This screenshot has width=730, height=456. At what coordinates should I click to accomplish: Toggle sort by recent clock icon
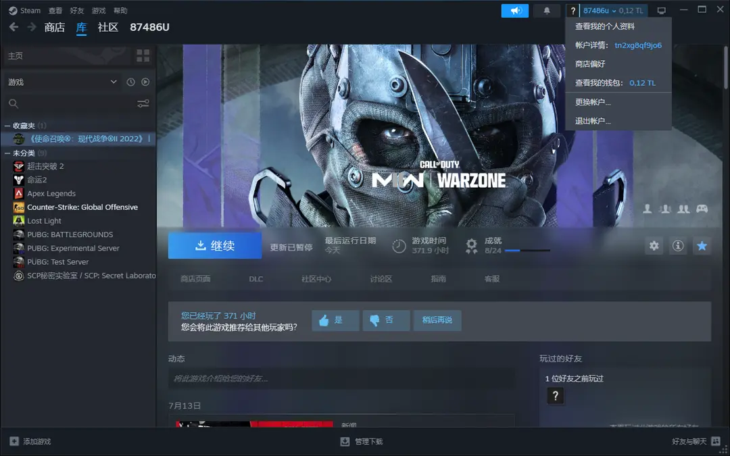(x=131, y=82)
